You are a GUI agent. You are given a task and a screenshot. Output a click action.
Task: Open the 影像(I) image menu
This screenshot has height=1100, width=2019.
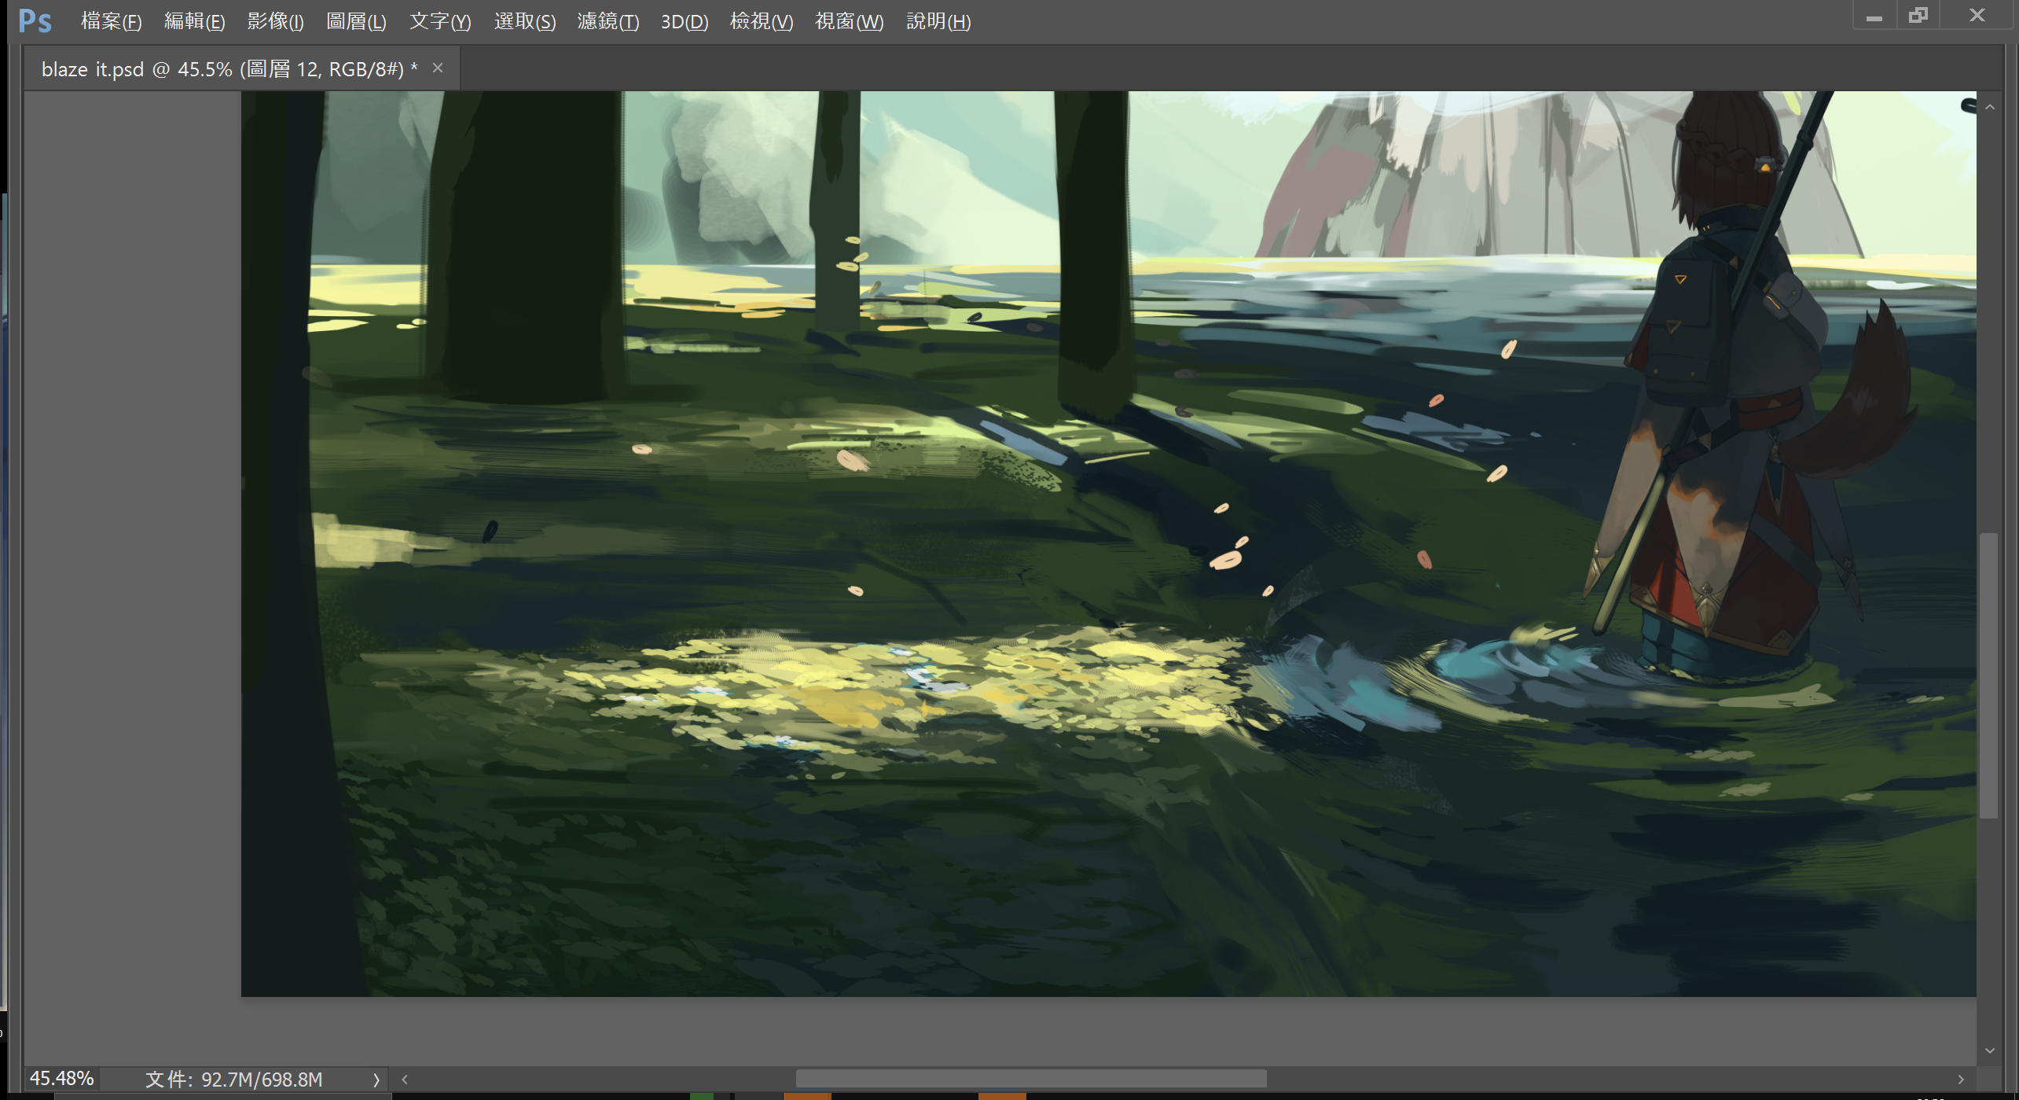(x=275, y=21)
